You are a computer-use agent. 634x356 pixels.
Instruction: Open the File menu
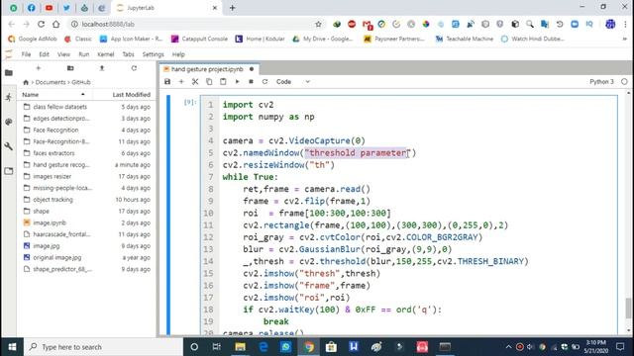click(27, 54)
